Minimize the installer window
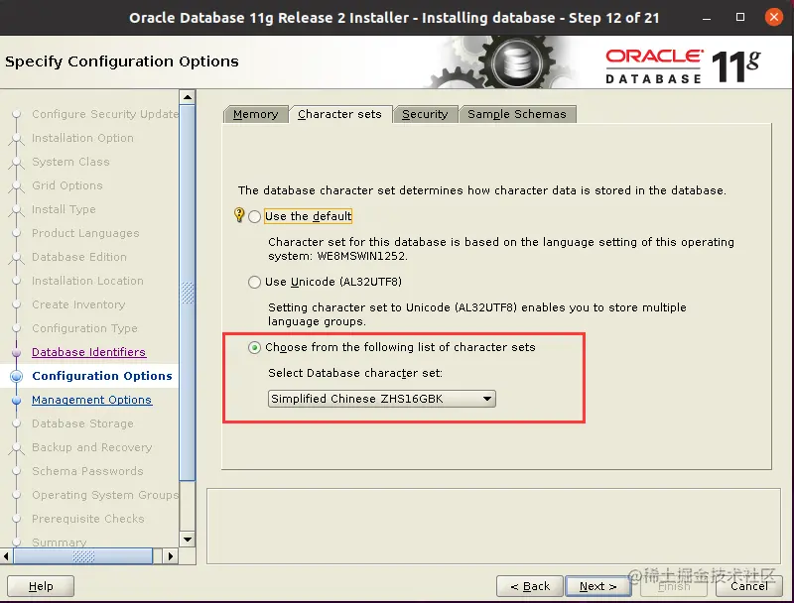 707,18
